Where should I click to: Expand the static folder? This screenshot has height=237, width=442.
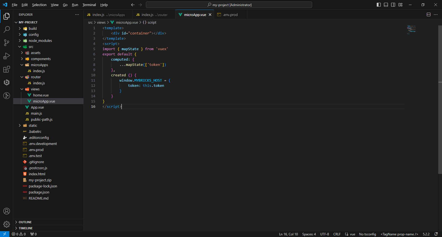pyautogui.click(x=48, y=125)
